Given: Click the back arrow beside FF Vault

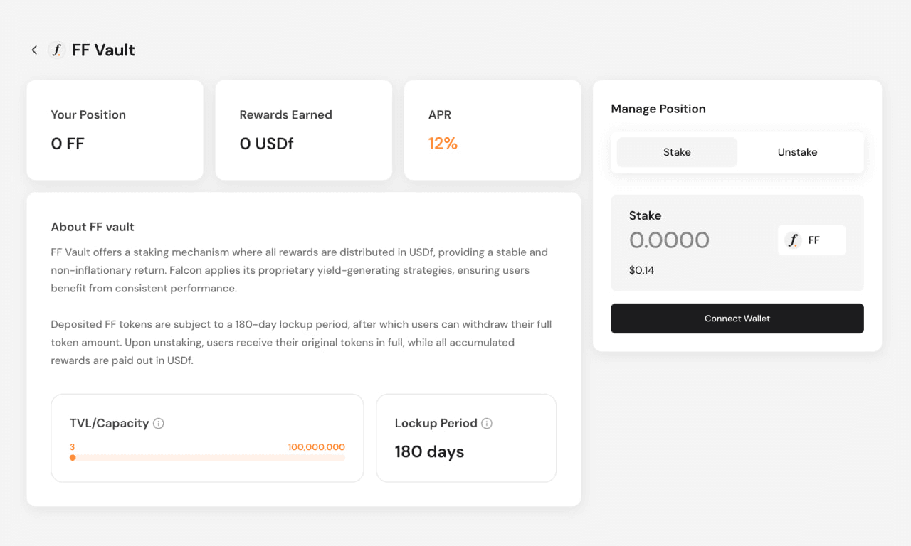Looking at the screenshot, I should click(33, 50).
